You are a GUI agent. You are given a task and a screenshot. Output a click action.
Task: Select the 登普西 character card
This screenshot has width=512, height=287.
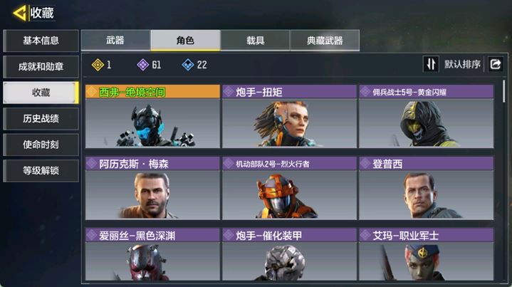tap(426, 188)
